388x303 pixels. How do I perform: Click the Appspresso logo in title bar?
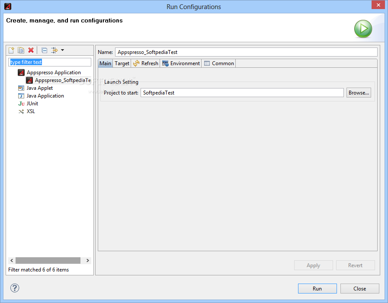tap(8, 6)
